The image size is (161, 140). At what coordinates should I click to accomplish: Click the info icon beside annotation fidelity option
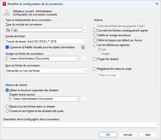[83, 47]
